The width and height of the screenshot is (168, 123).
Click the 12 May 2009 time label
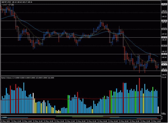5,121
